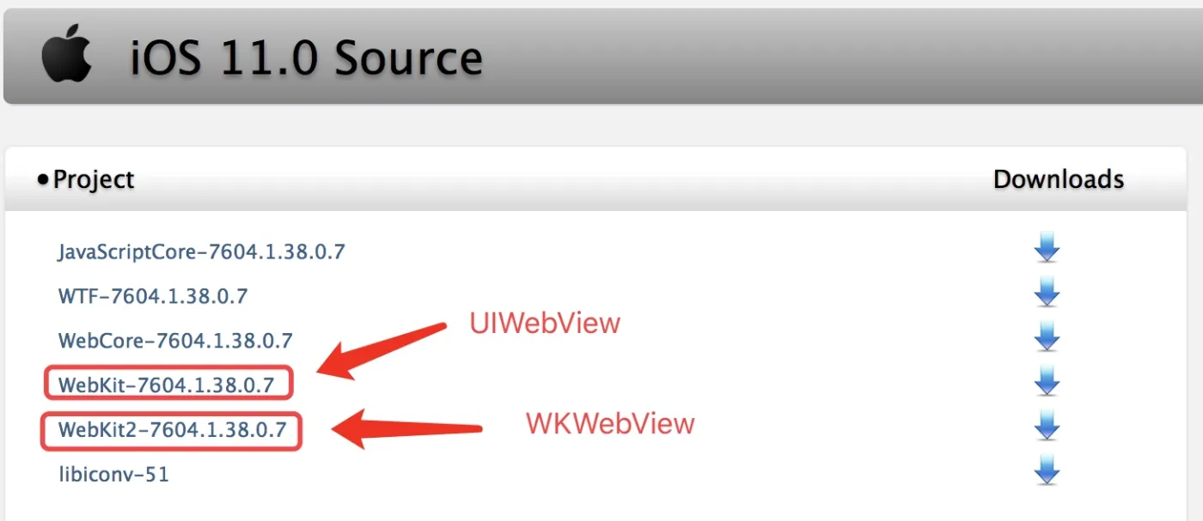Download arrow for WebKit2-7604.1.38.0.7

point(1047,427)
